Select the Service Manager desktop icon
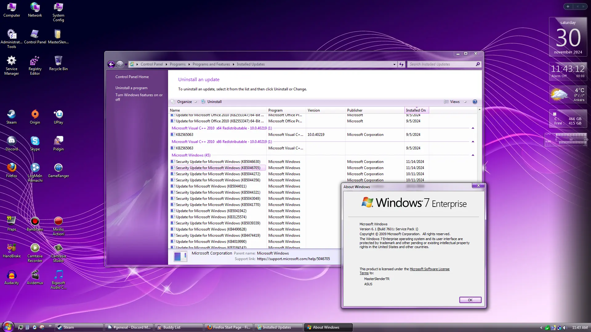The image size is (591, 332). pos(12,65)
